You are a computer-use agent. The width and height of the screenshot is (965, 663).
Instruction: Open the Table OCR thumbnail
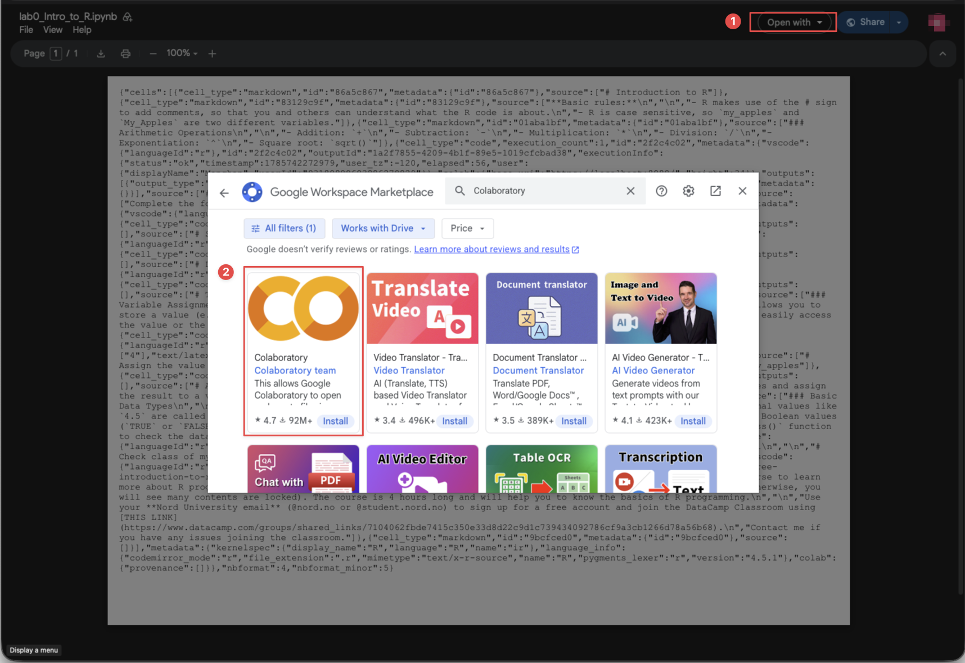tap(542, 469)
